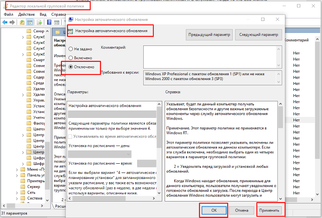Click the folder icon in the list header

point(58,32)
